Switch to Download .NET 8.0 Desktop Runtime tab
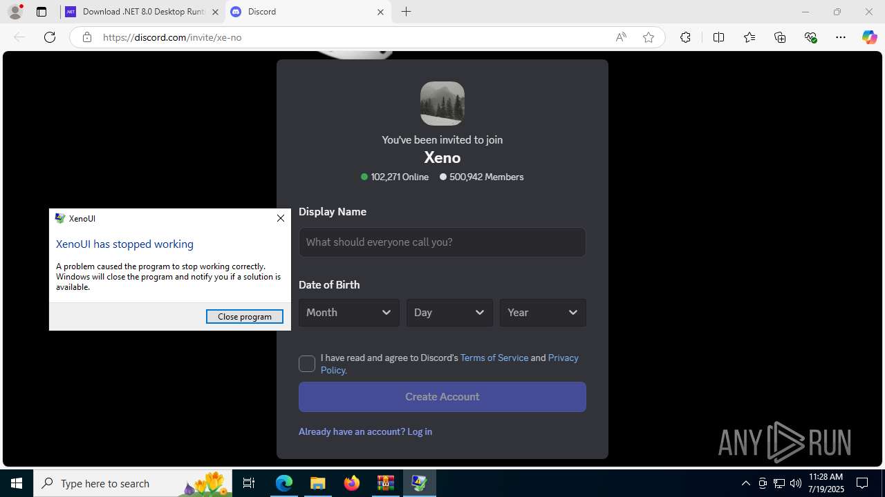The height and width of the screenshot is (497, 885). click(x=142, y=12)
